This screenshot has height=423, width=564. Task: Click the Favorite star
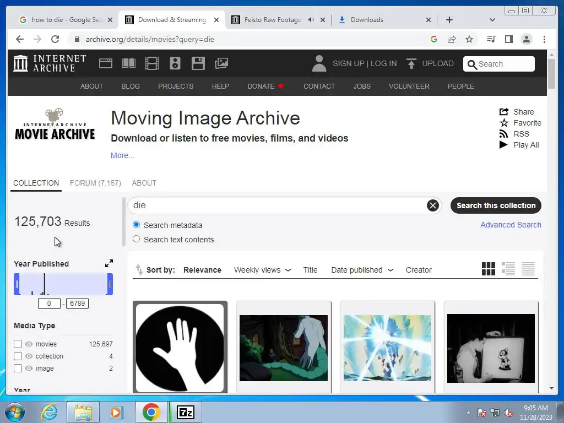click(x=520, y=123)
